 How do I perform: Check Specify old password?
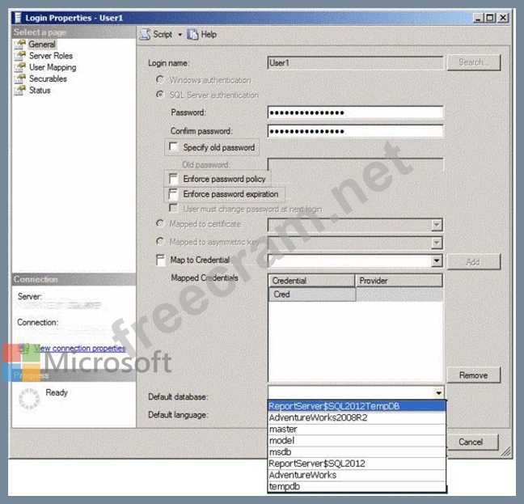click(x=173, y=146)
